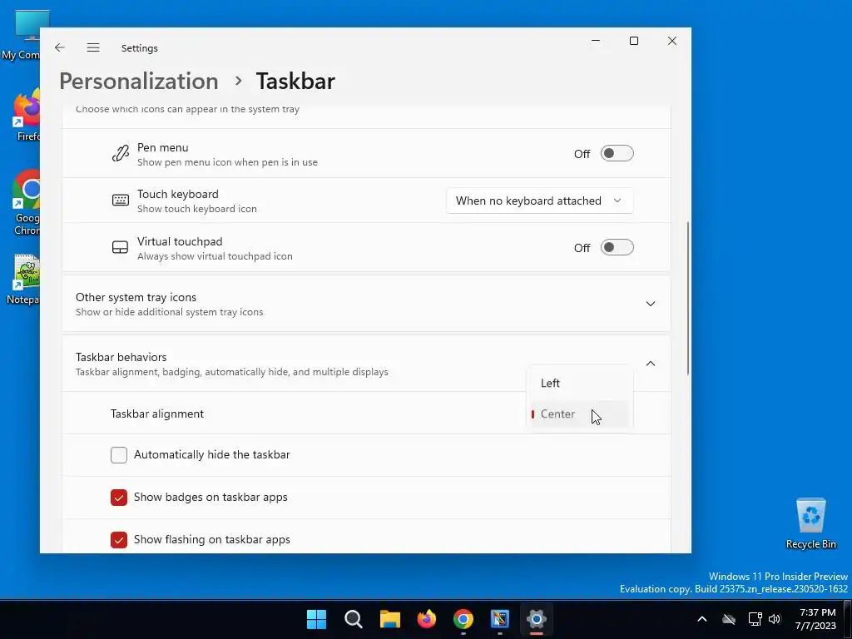Open the volume control in system tray
This screenshot has height=639, width=852.
tap(775, 619)
